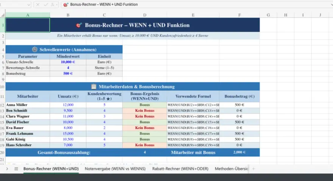Viewport: 333px width, 181px height.
Task: Select Frank Lehmann's Umsatz 15,000
Action: coord(68,133)
